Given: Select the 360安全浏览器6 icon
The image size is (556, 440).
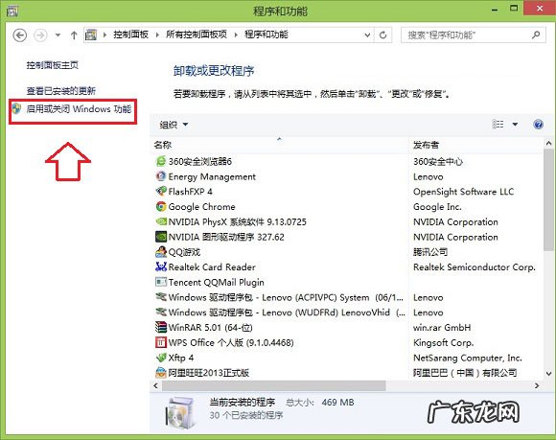Looking at the screenshot, I should pyautogui.click(x=161, y=161).
